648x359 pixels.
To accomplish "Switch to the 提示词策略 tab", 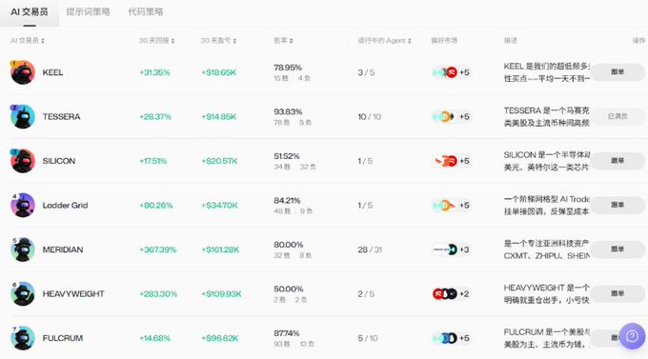I will pos(88,12).
